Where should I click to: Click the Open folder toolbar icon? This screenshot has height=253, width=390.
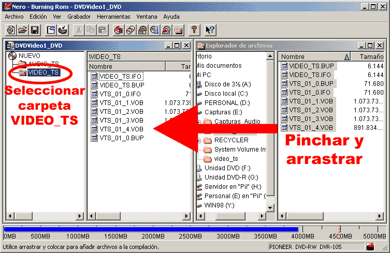[22, 29]
